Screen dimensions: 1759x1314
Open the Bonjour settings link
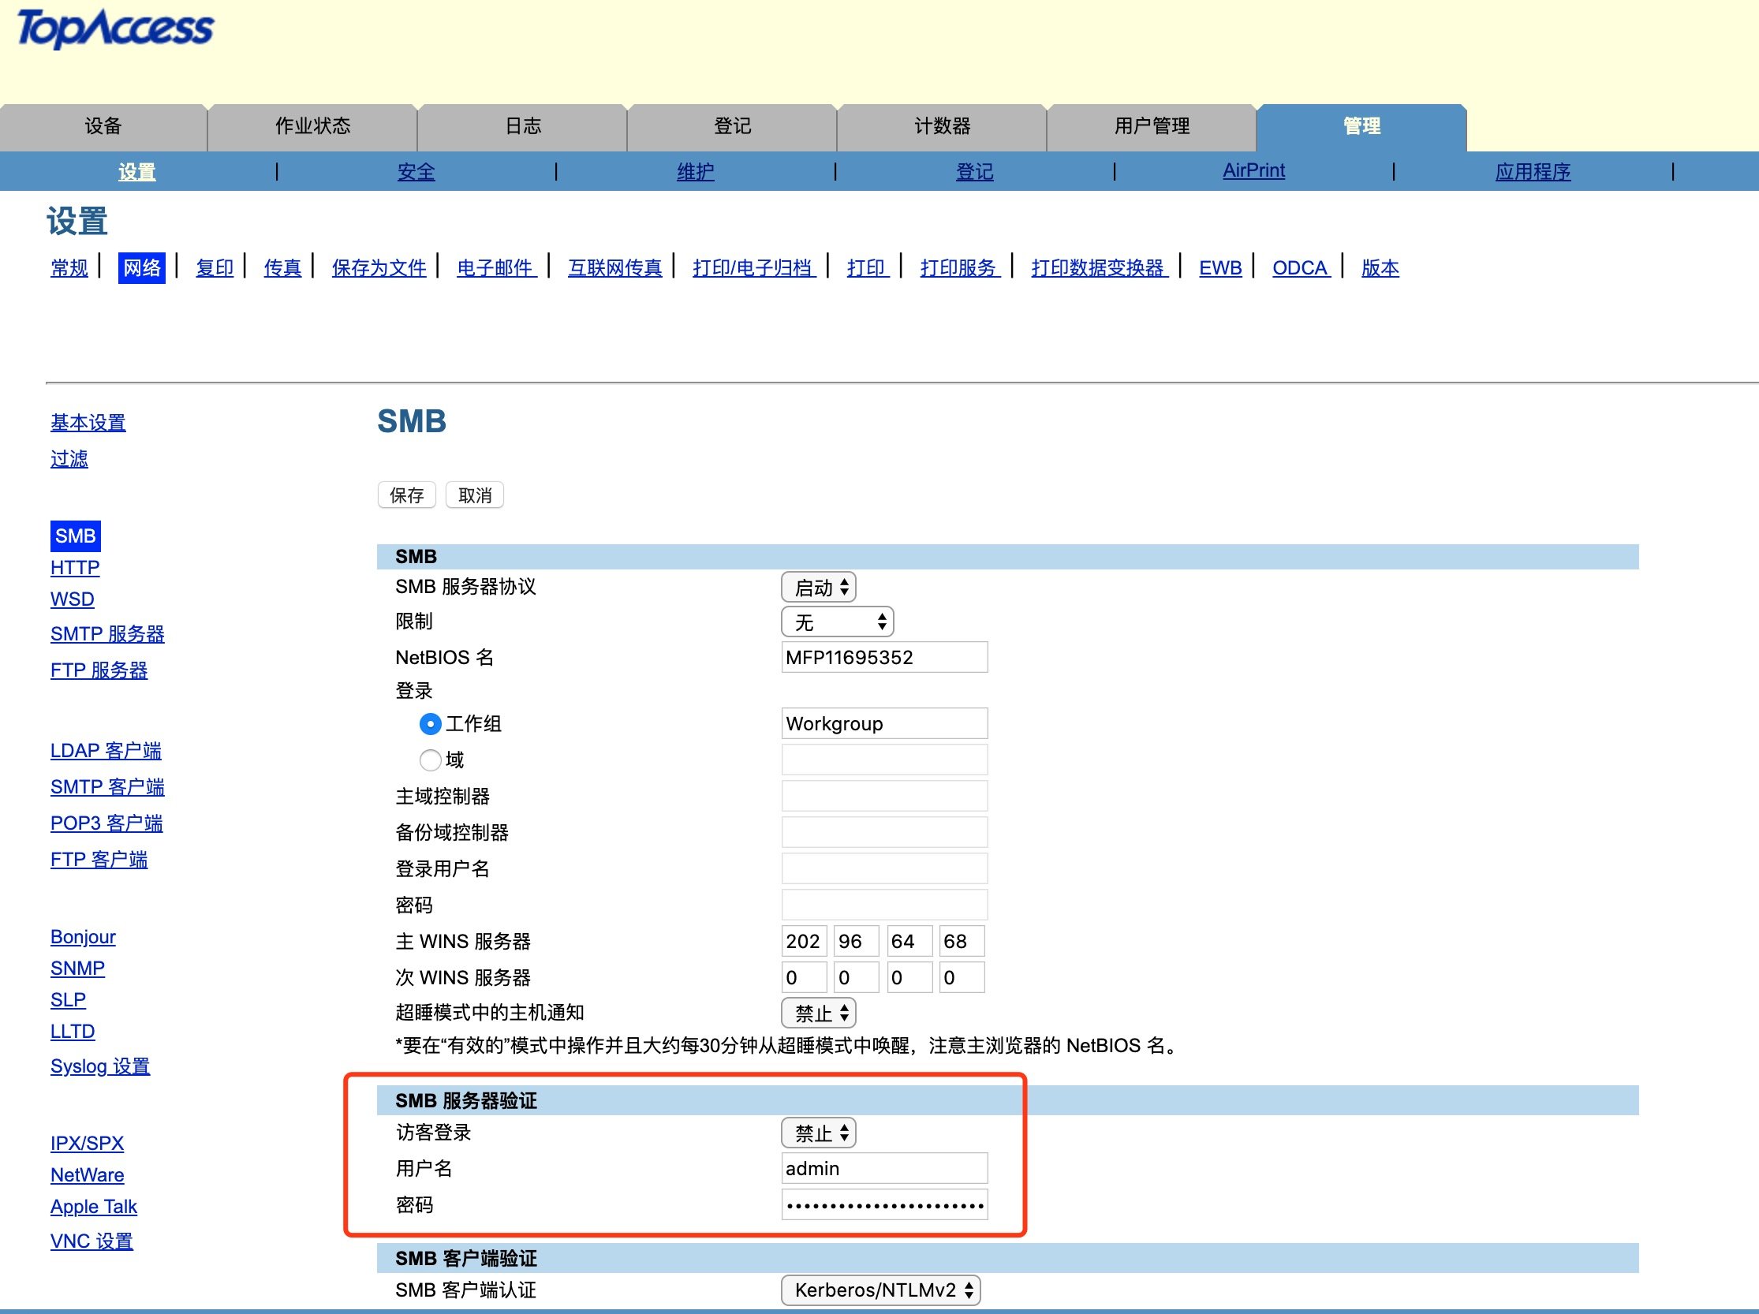(83, 937)
